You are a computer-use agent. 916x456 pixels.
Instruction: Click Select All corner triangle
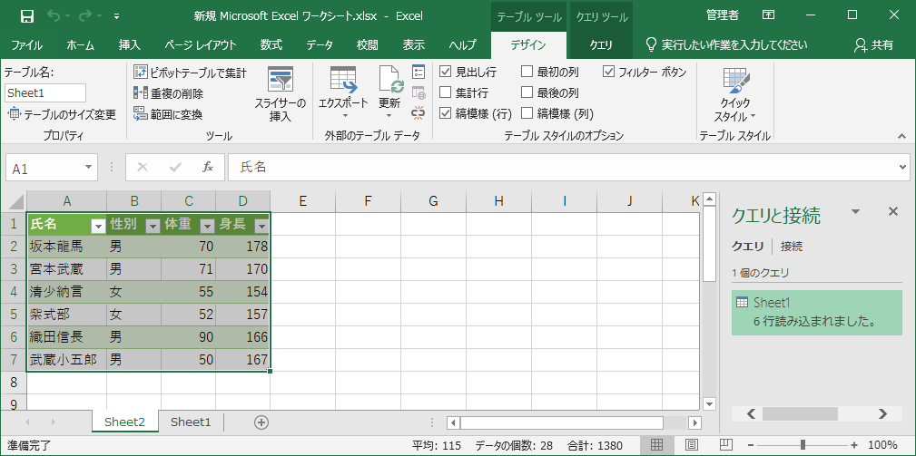(x=15, y=200)
